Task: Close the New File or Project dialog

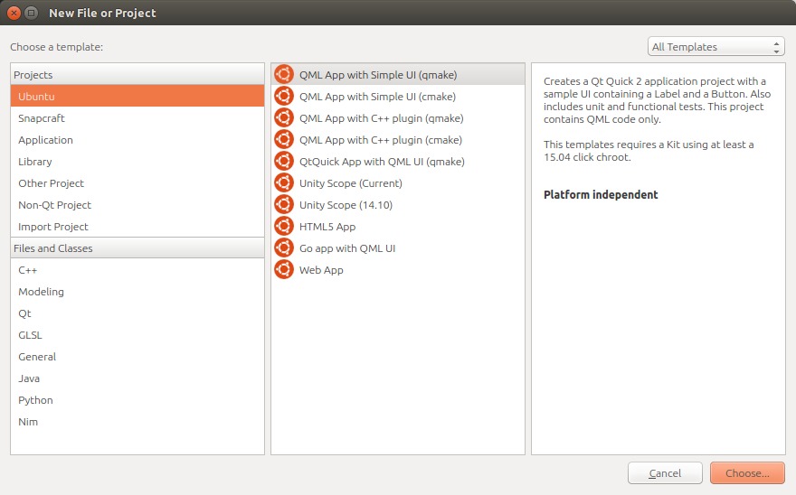Action: pos(14,13)
